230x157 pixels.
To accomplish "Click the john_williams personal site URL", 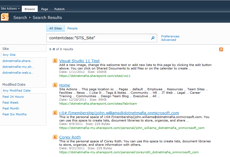I will (x=132, y=128).
